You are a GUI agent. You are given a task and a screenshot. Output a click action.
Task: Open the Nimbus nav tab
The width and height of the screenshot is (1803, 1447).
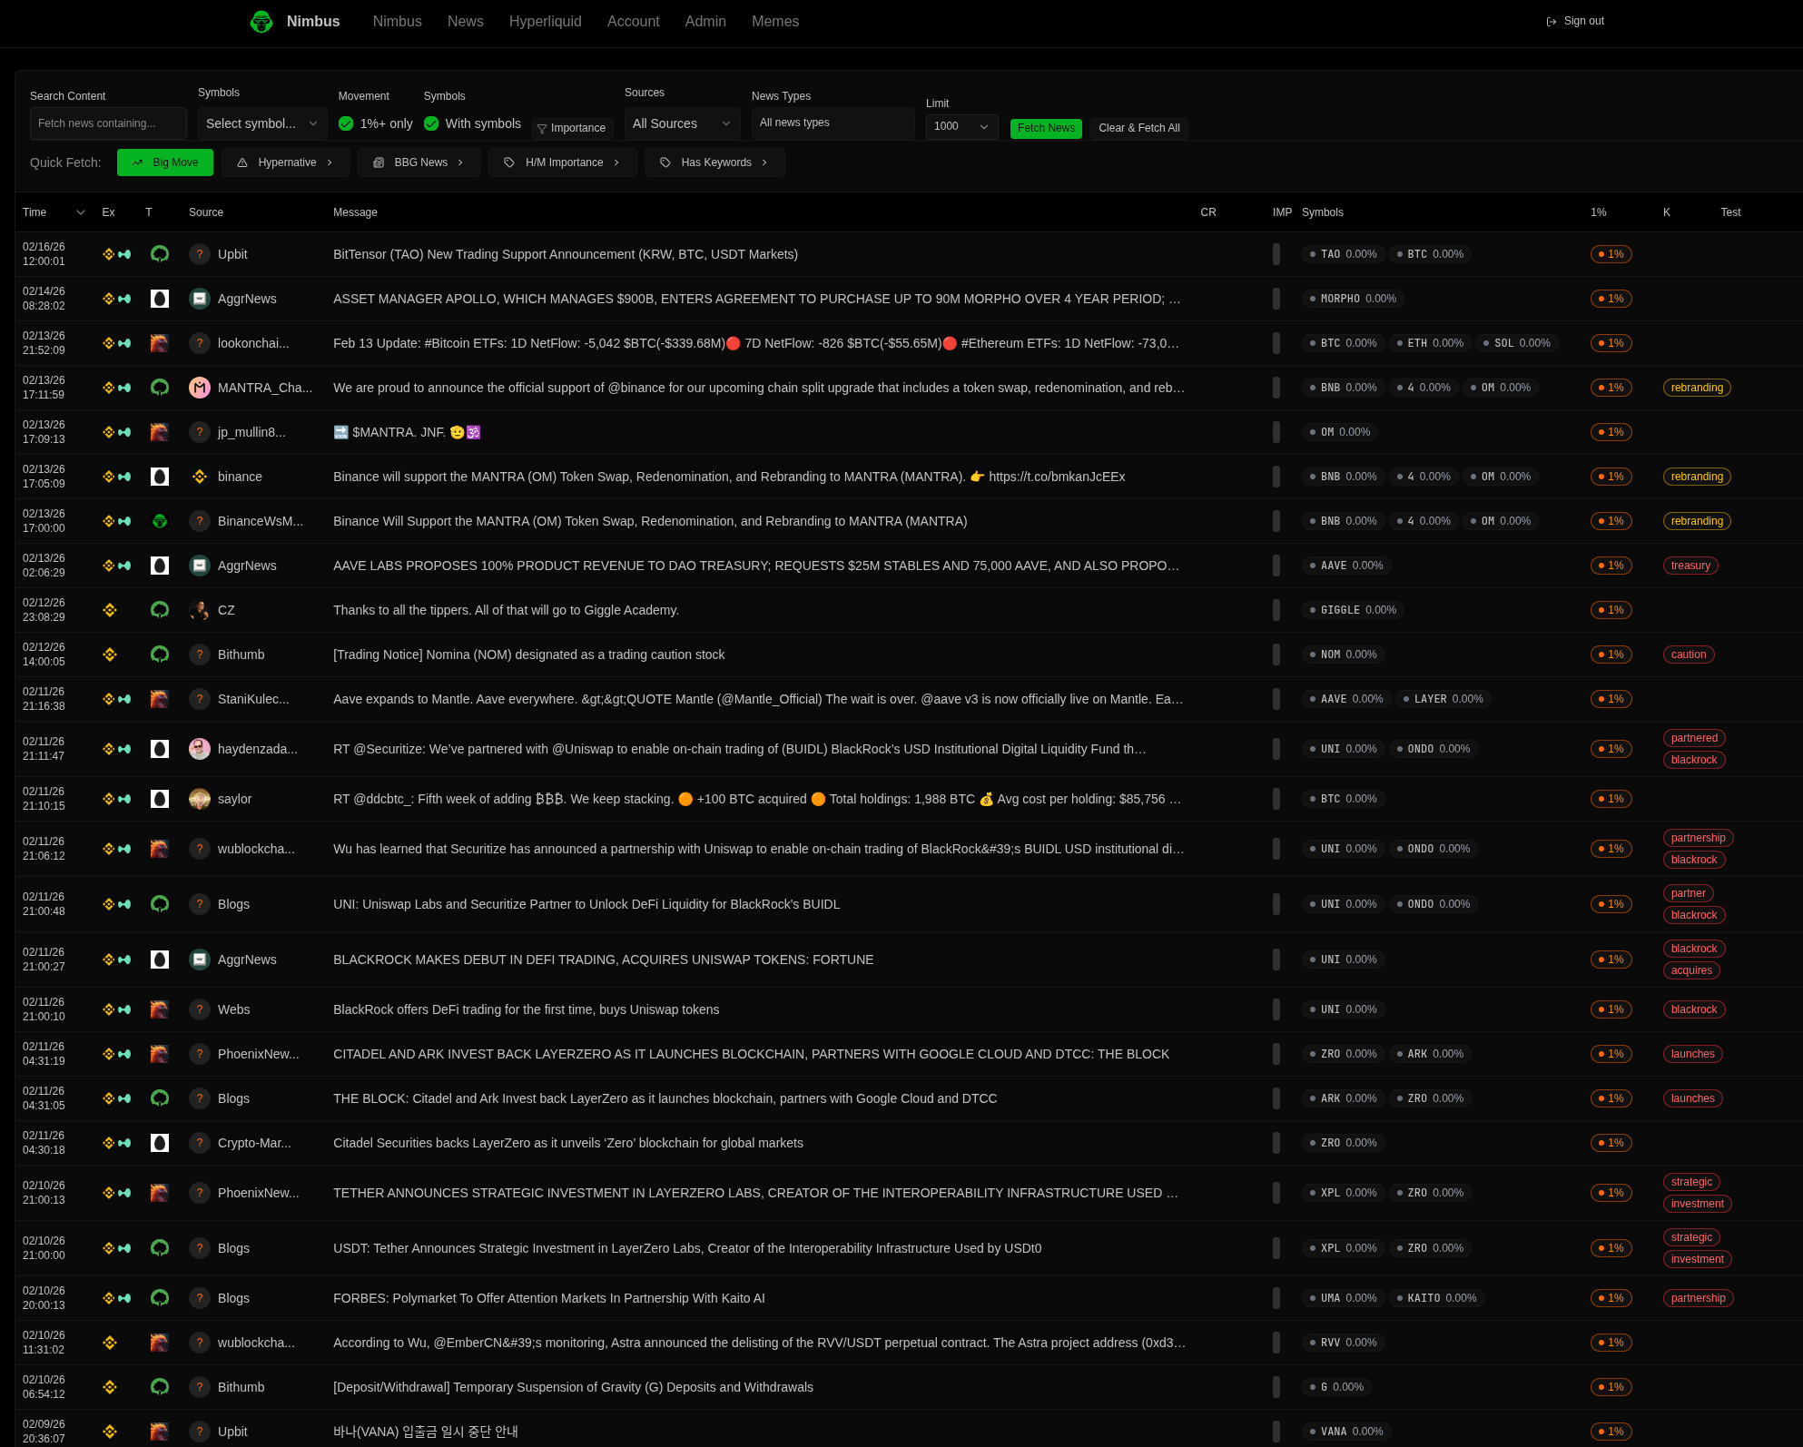[398, 22]
